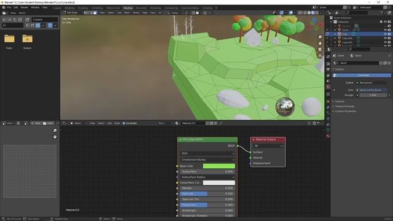Toggle X-ray view icon

pos(300,13)
